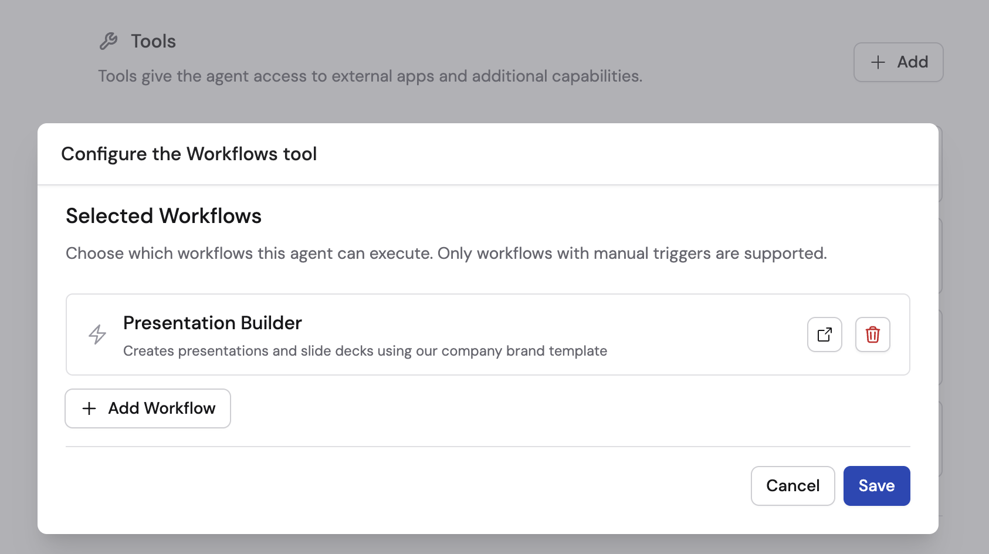Click the Add button in the Tools section
Image resolution: width=989 pixels, height=554 pixels.
[898, 62]
